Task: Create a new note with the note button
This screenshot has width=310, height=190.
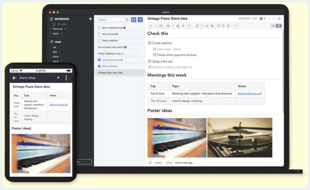Action: point(140,20)
